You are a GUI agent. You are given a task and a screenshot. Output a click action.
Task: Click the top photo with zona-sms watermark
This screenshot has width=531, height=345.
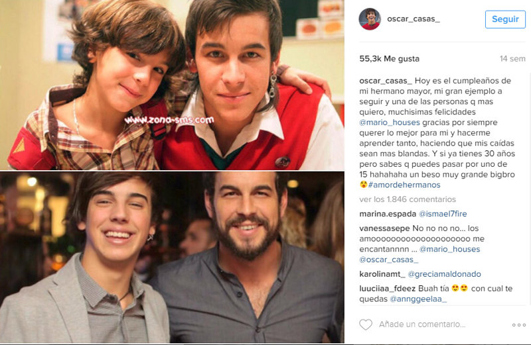[x=172, y=85]
